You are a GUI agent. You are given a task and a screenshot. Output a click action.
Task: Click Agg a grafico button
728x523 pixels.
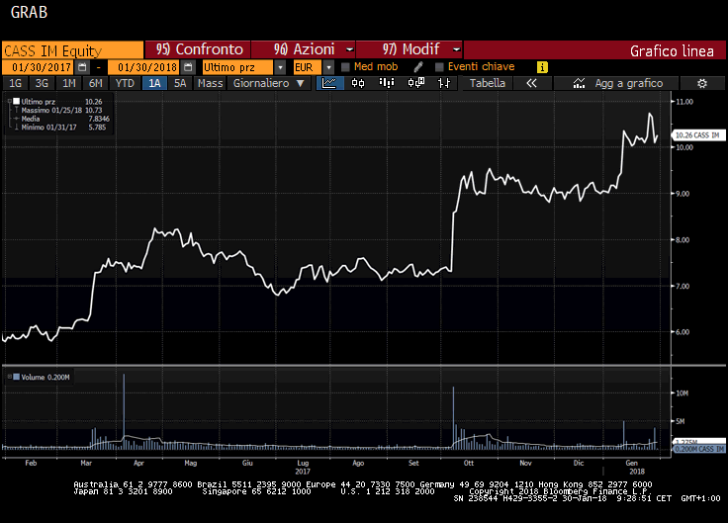628,84
